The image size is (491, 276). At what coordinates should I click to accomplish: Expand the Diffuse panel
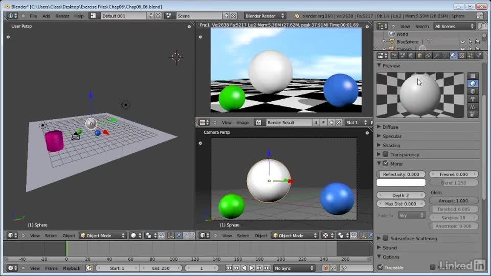390,127
